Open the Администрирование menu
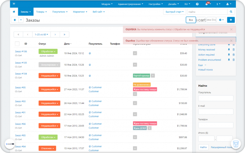 point(131,4)
